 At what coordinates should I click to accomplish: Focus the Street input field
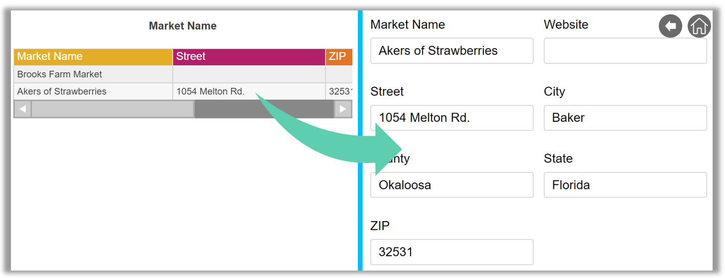[452, 118]
